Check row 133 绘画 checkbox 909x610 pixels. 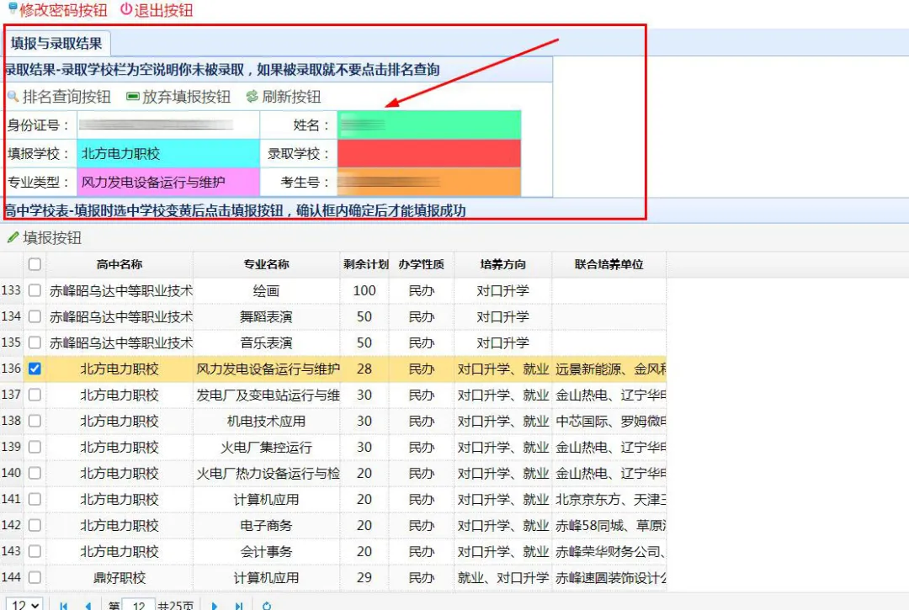point(35,290)
